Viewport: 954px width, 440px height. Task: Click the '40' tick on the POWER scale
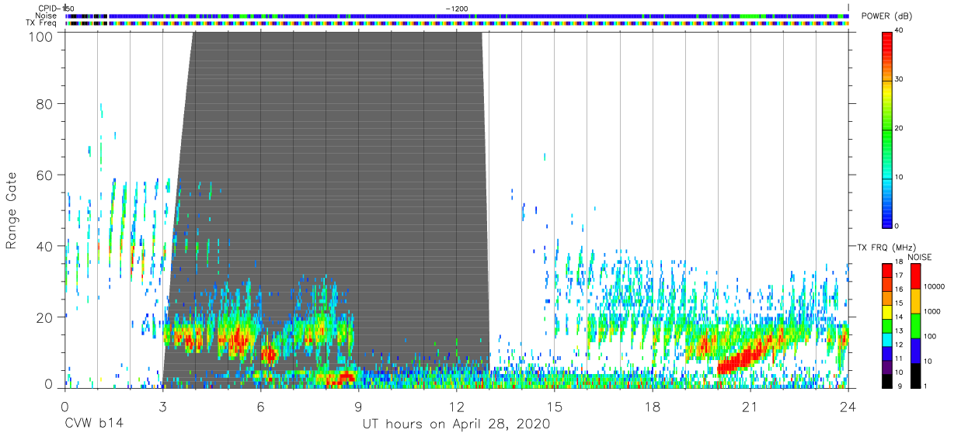click(899, 31)
